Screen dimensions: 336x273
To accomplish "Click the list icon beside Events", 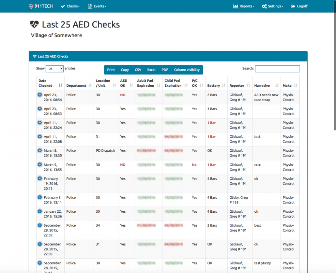I will (x=89, y=6).
